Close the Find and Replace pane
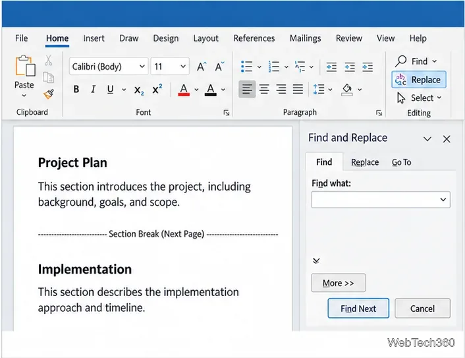Image resolution: width=465 pixels, height=358 pixels. click(x=447, y=139)
